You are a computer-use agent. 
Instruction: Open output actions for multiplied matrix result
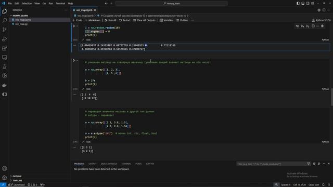click(75, 95)
